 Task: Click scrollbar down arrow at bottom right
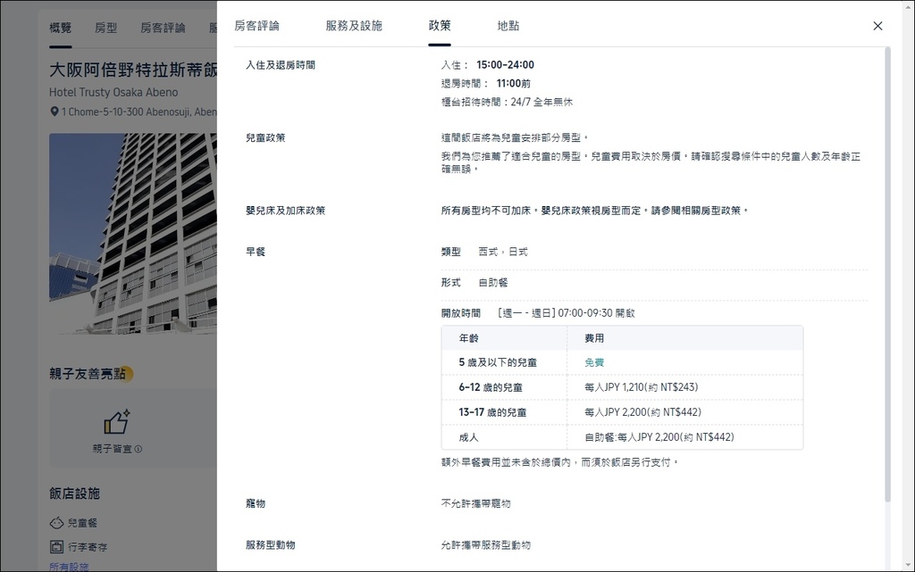909,566
